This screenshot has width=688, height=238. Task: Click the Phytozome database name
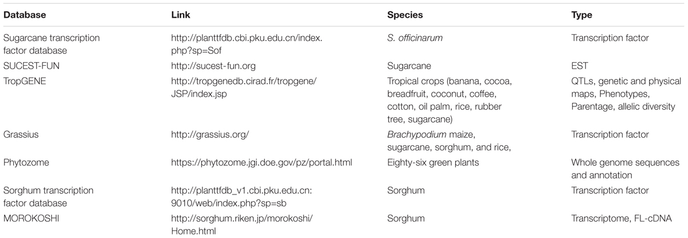26,162
